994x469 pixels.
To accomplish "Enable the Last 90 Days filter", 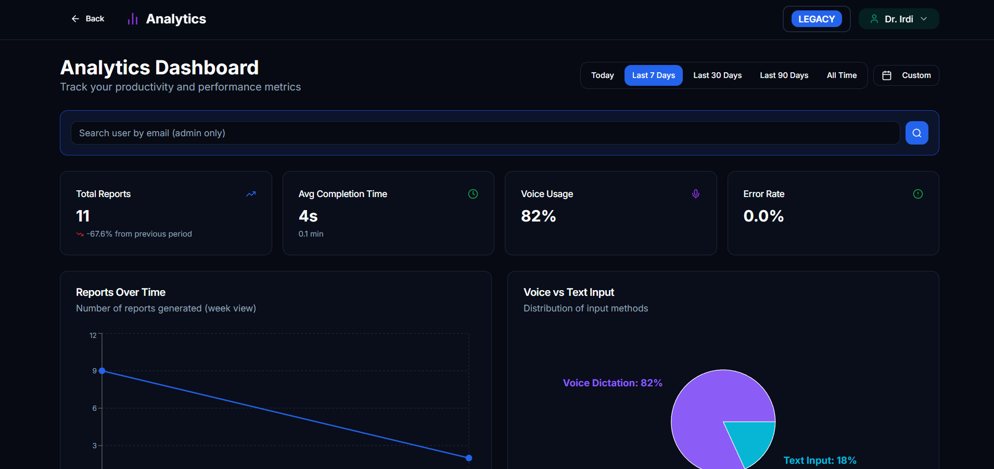I will click(x=784, y=75).
